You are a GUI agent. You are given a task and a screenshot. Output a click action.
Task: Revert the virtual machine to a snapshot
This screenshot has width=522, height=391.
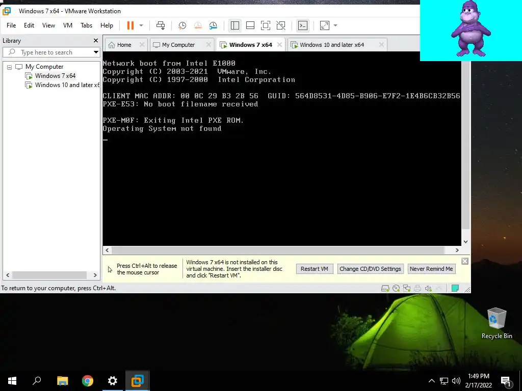coord(198,25)
